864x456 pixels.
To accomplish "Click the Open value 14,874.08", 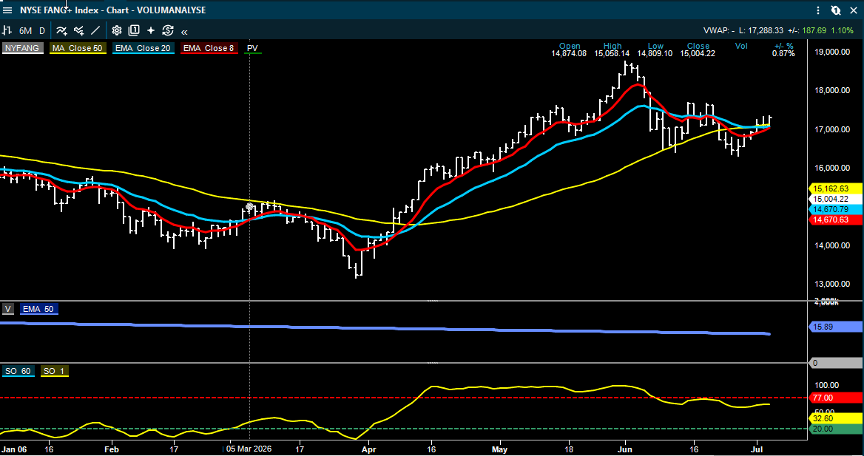I will [569, 53].
